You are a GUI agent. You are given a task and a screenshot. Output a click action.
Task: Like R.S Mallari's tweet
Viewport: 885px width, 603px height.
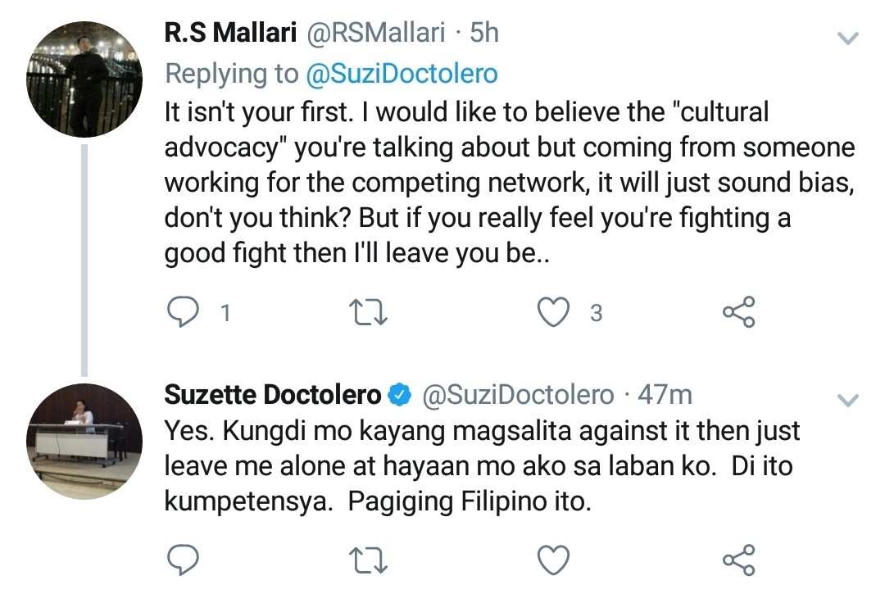[553, 312]
